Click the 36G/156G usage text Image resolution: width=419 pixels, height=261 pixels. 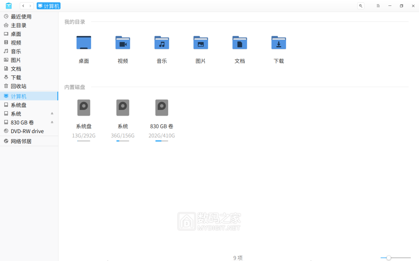point(123,135)
